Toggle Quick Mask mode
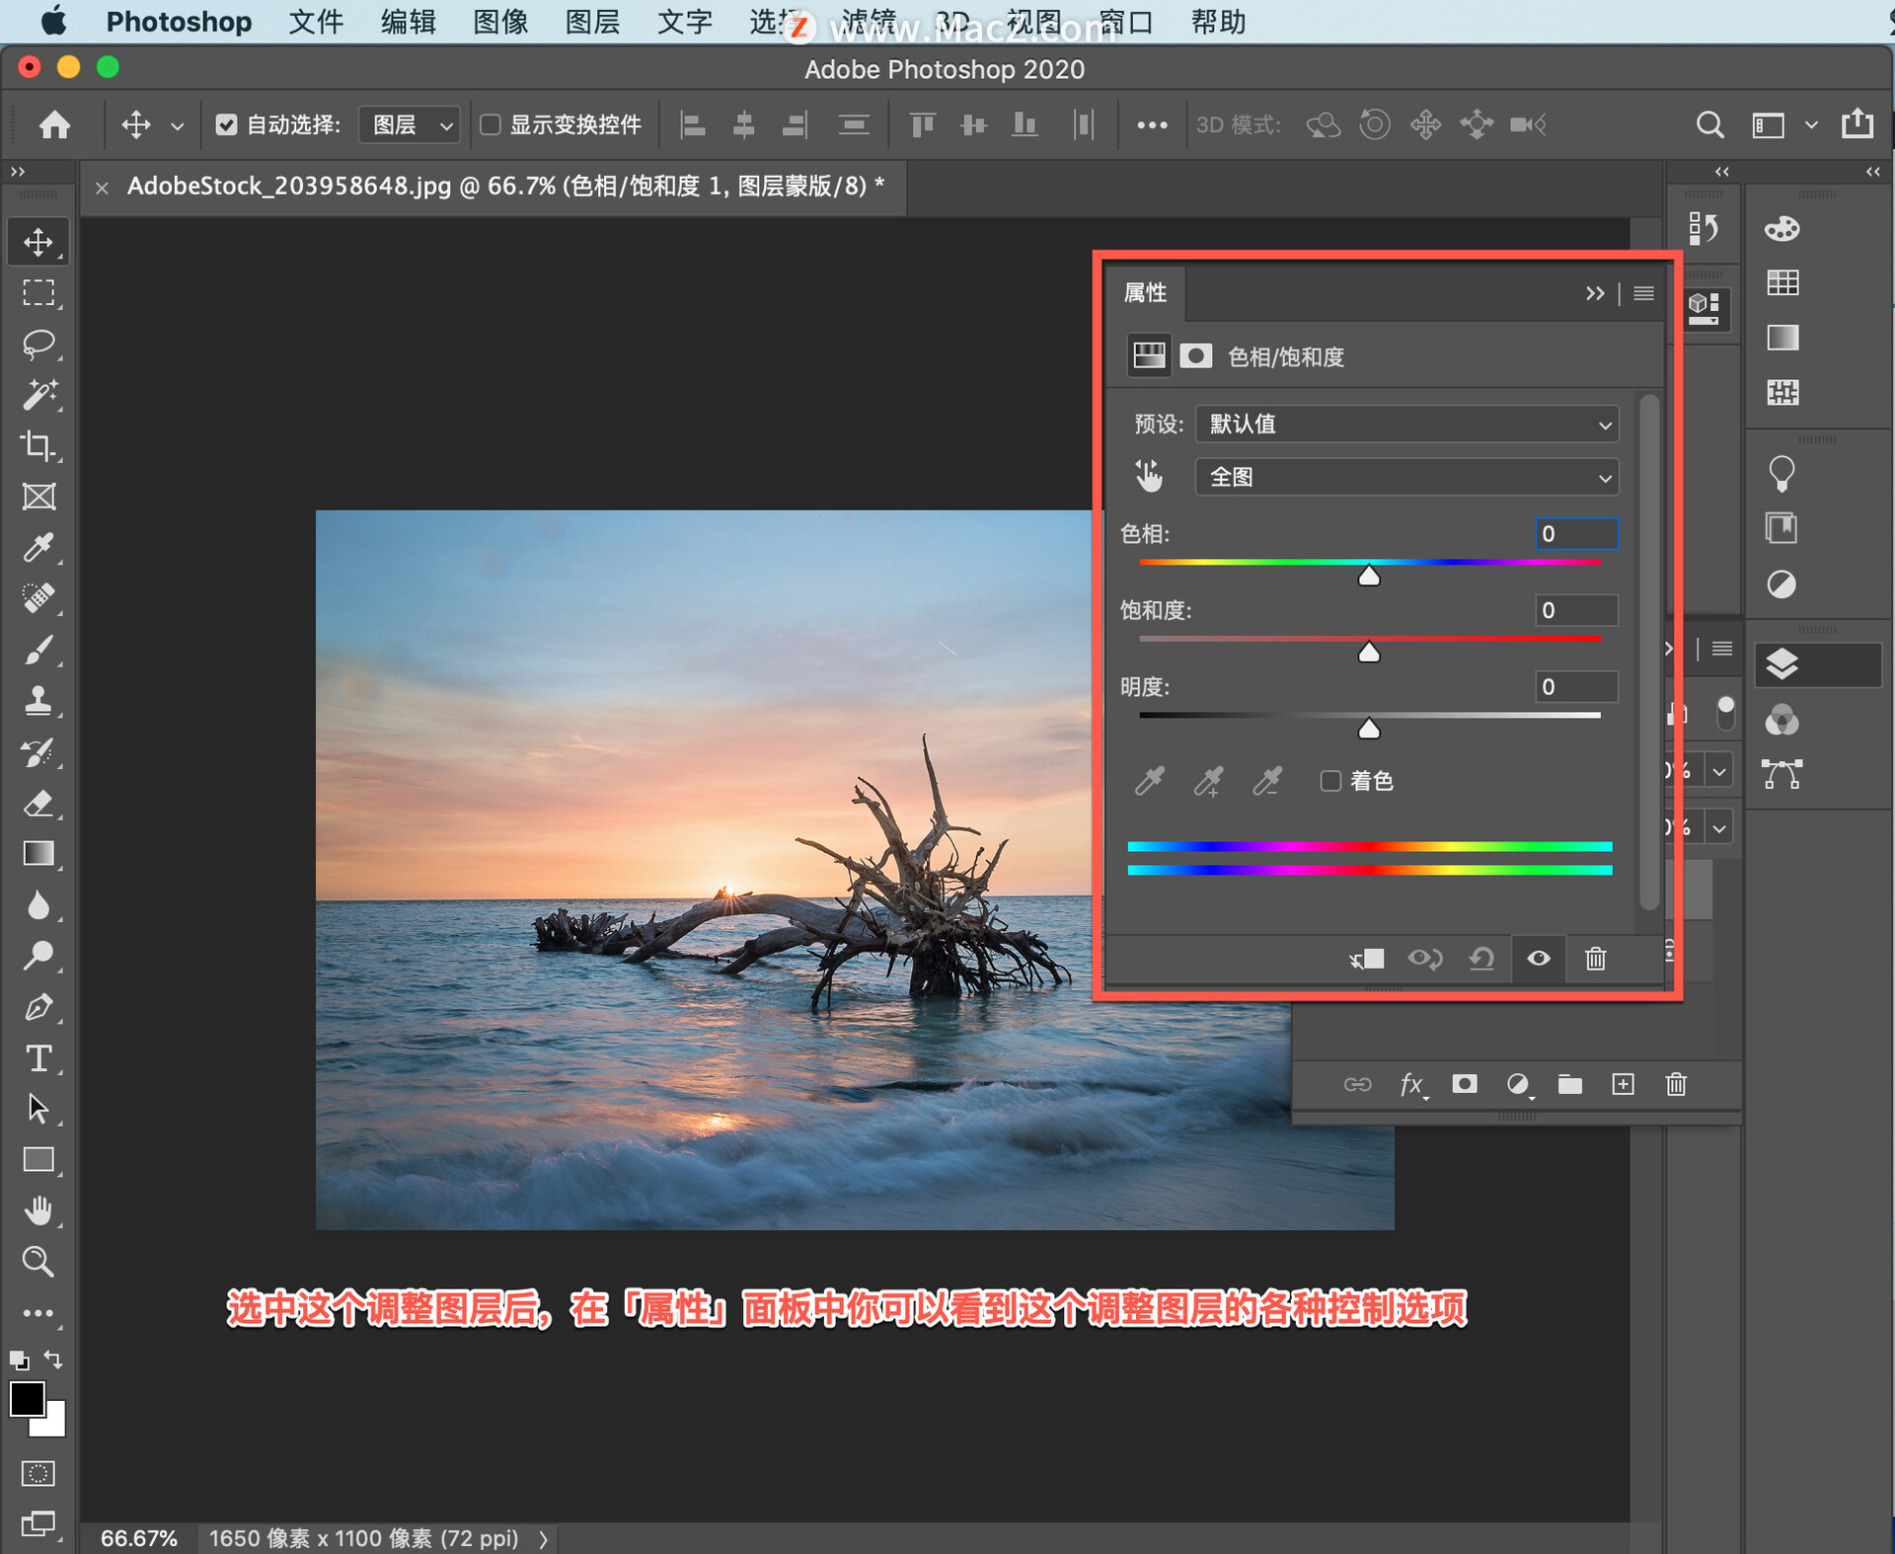1895x1554 pixels. point(38,1474)
